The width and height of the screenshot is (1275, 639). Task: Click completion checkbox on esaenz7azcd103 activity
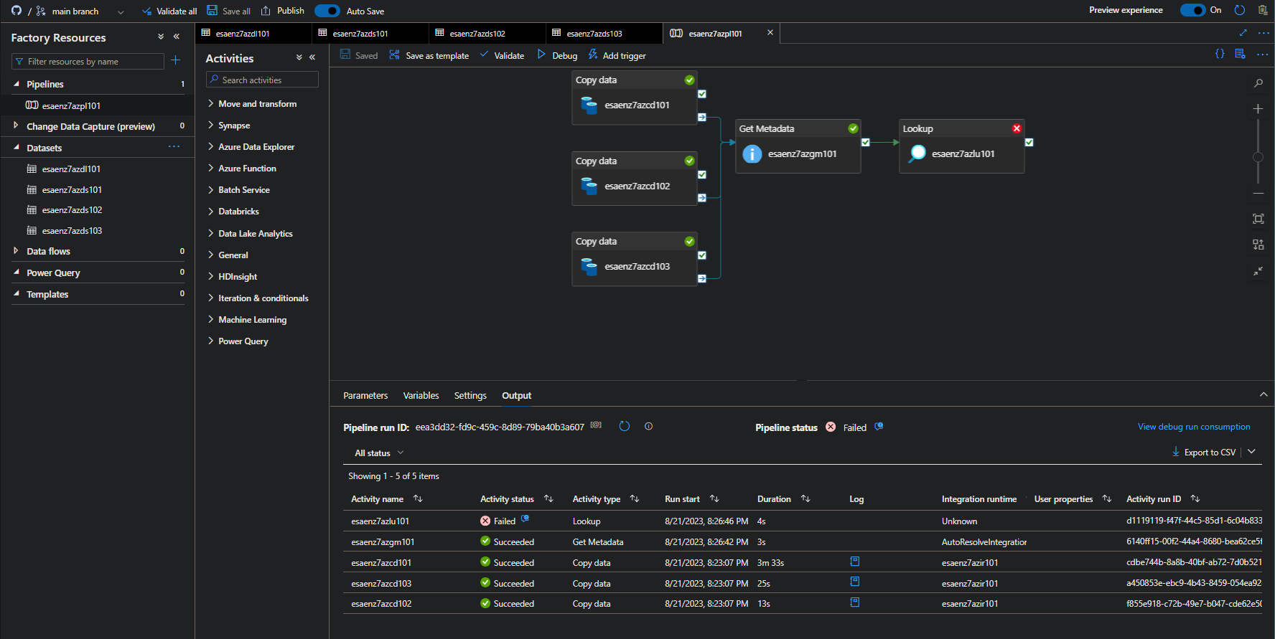[702, 255]
